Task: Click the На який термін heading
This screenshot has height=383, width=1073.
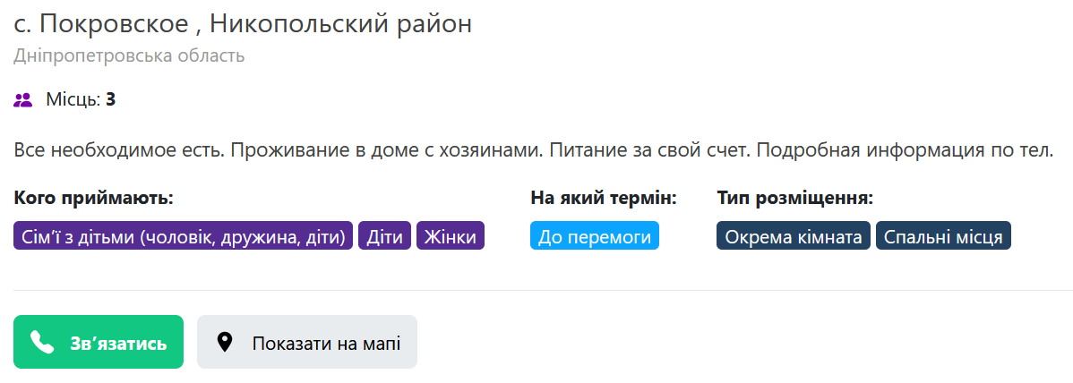Action: coord(604,199)
